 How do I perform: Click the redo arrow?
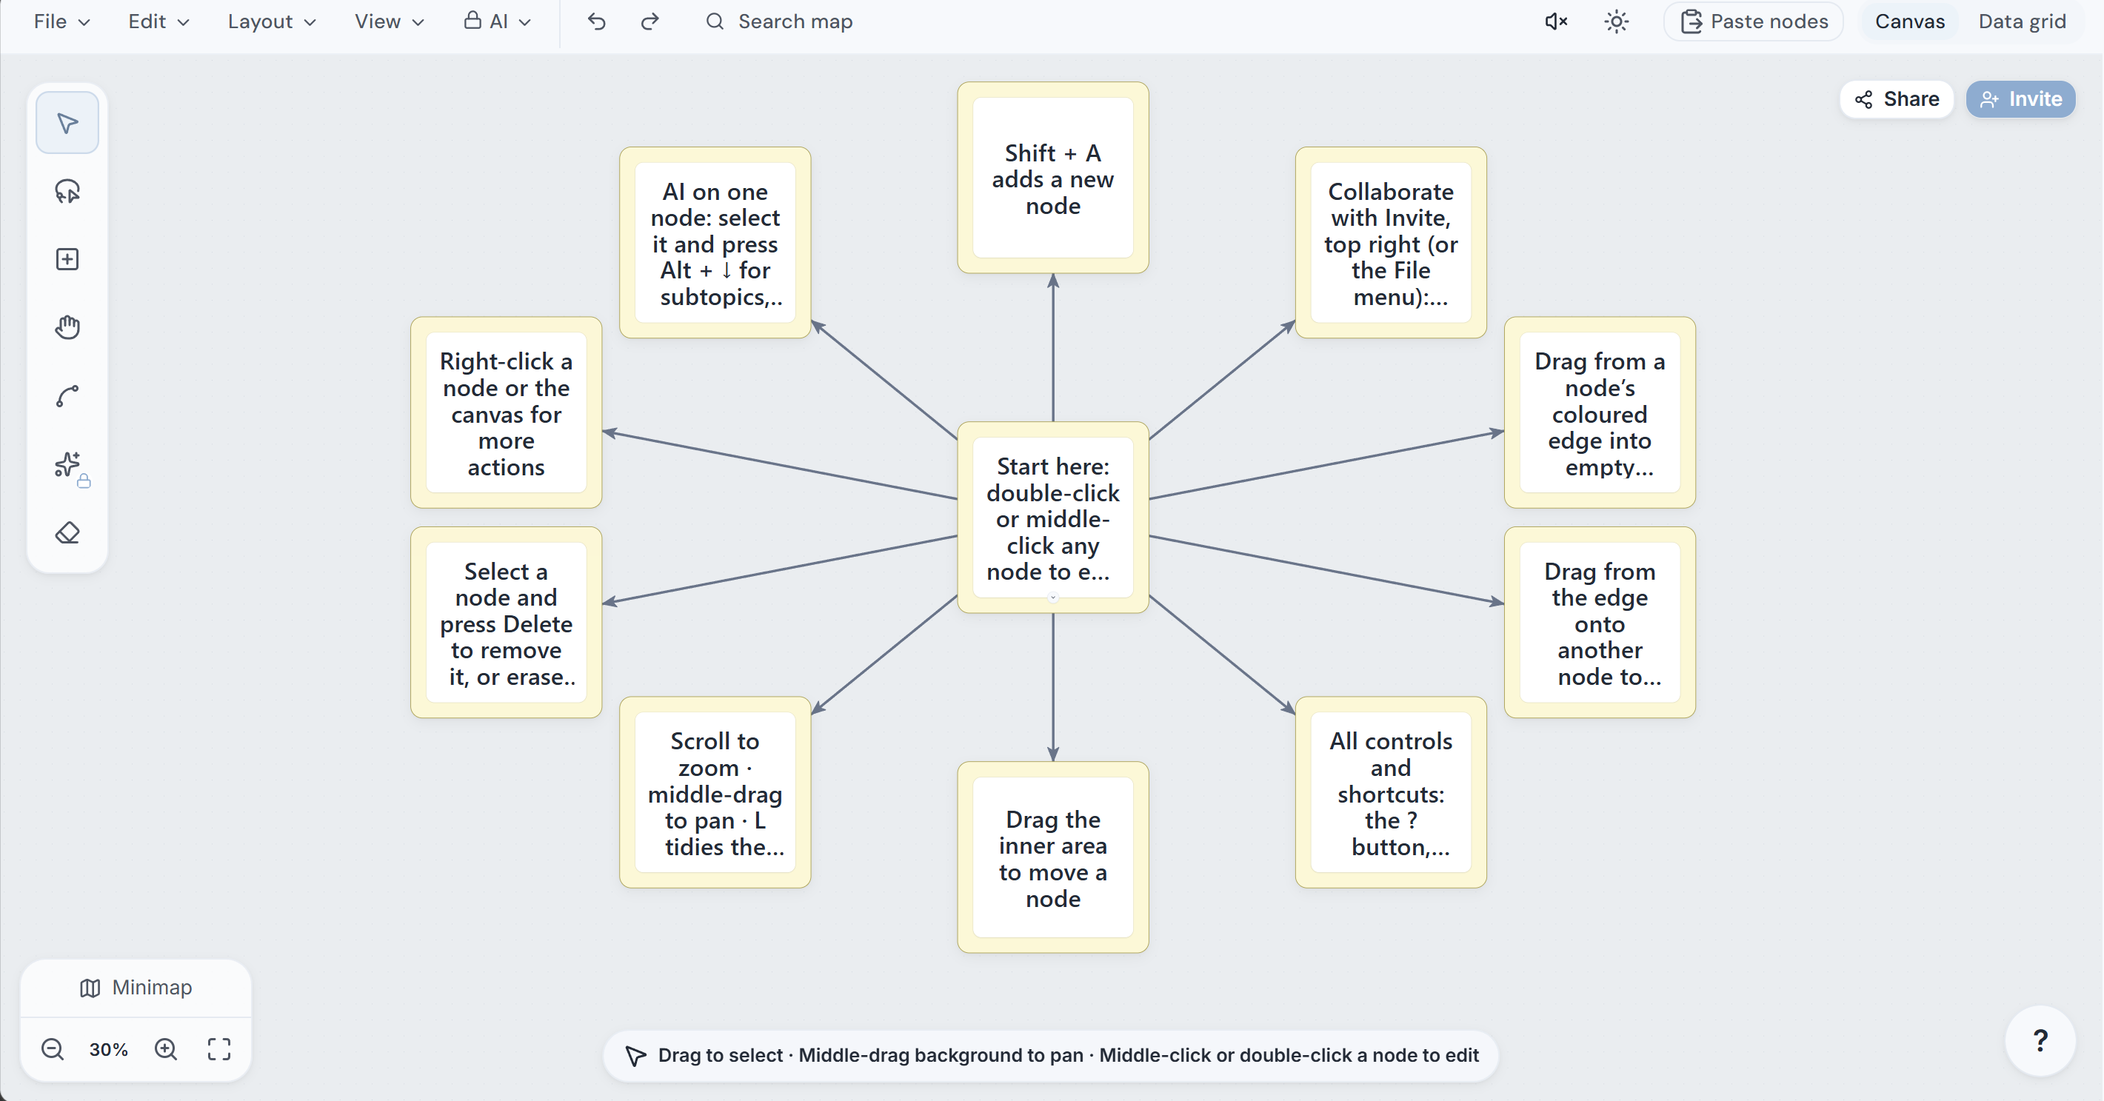649,21
